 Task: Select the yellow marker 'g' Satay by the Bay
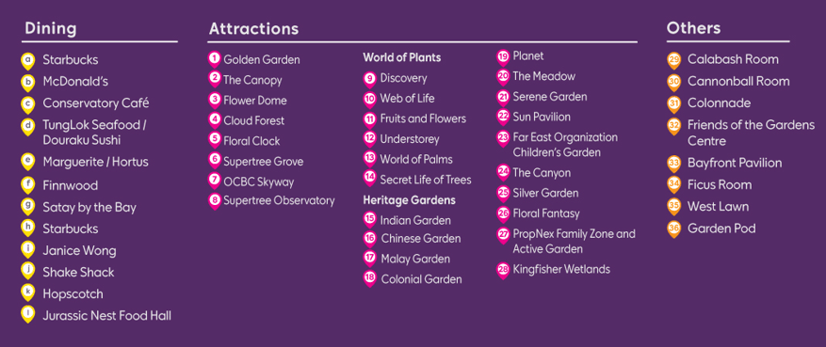[27, 207]
